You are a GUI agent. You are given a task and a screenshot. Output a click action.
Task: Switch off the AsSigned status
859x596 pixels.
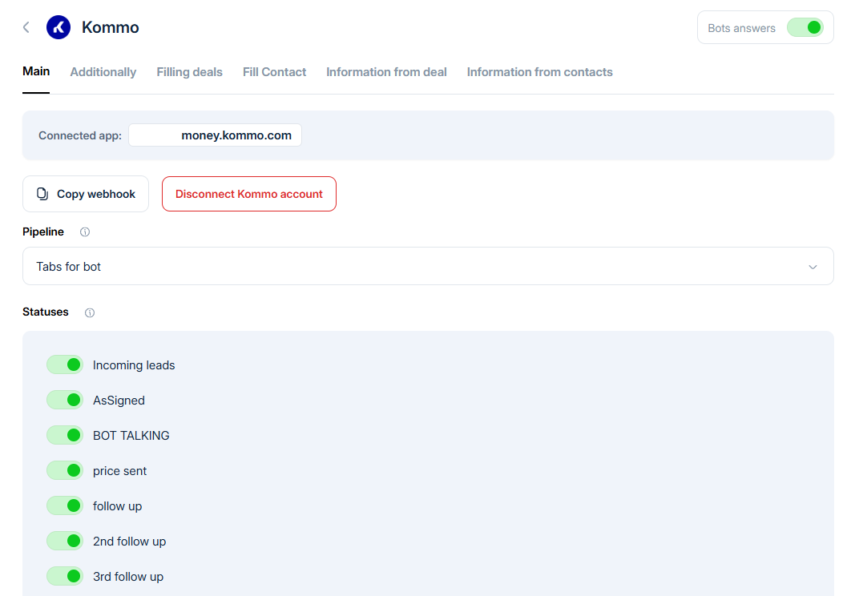(65, 401)
